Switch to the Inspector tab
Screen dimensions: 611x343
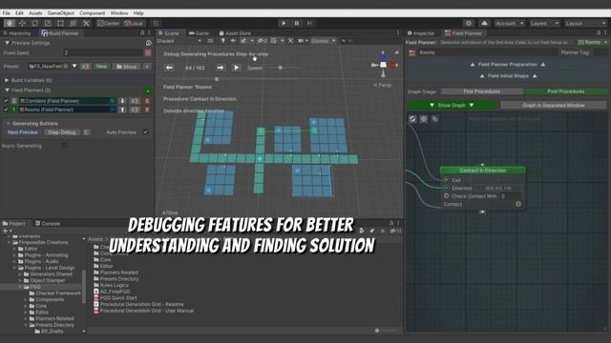(x=421, y=33)
